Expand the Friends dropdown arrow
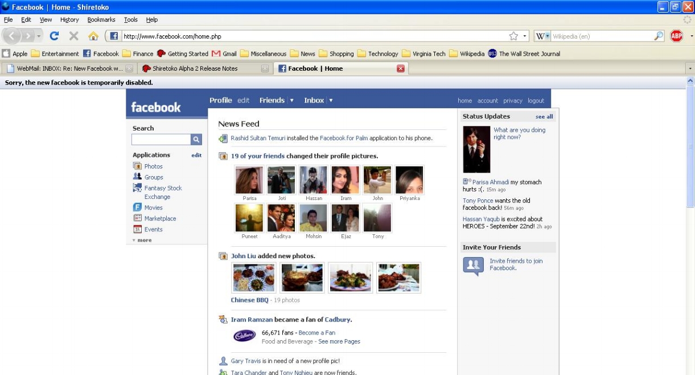 pos(291,100)
